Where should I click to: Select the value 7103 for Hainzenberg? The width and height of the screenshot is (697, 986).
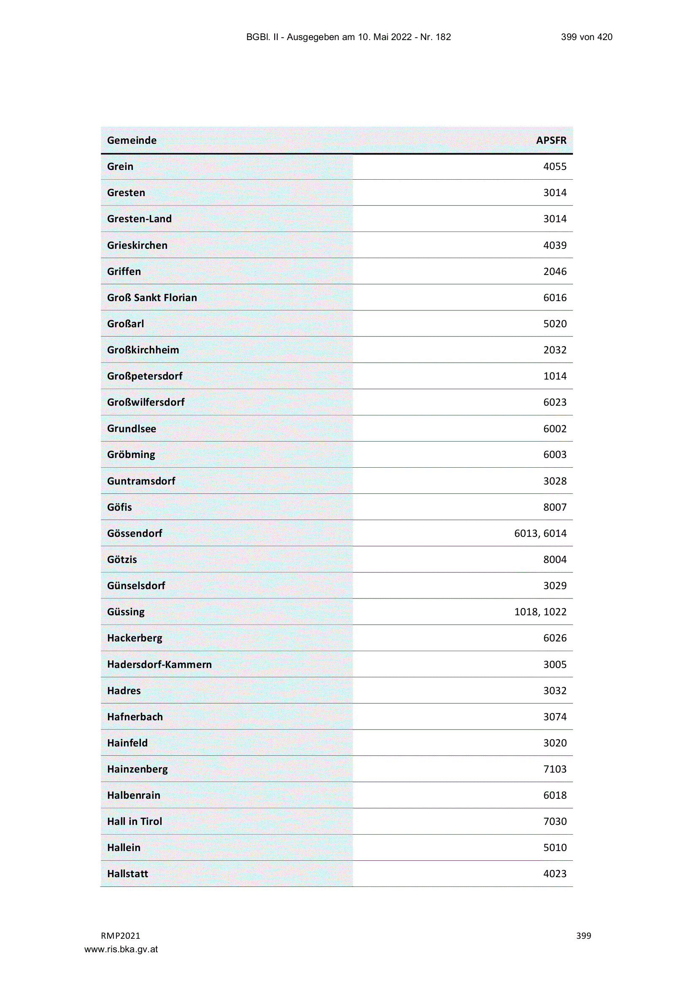click(555, 769)
